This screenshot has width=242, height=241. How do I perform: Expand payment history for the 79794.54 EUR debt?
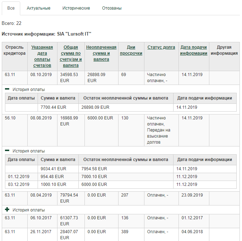pos(7,210)
